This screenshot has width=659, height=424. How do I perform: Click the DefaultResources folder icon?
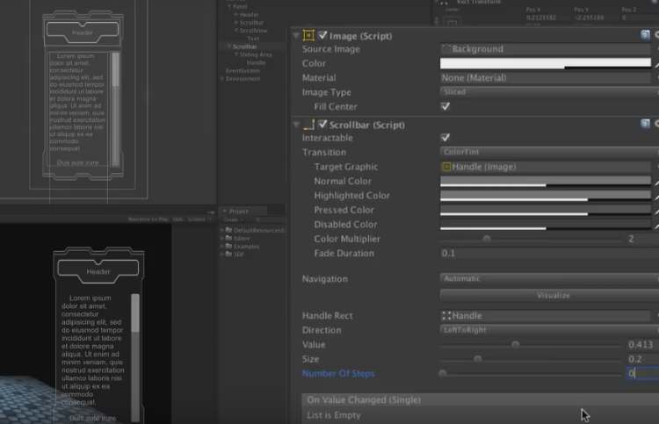[x=228, y=230]
